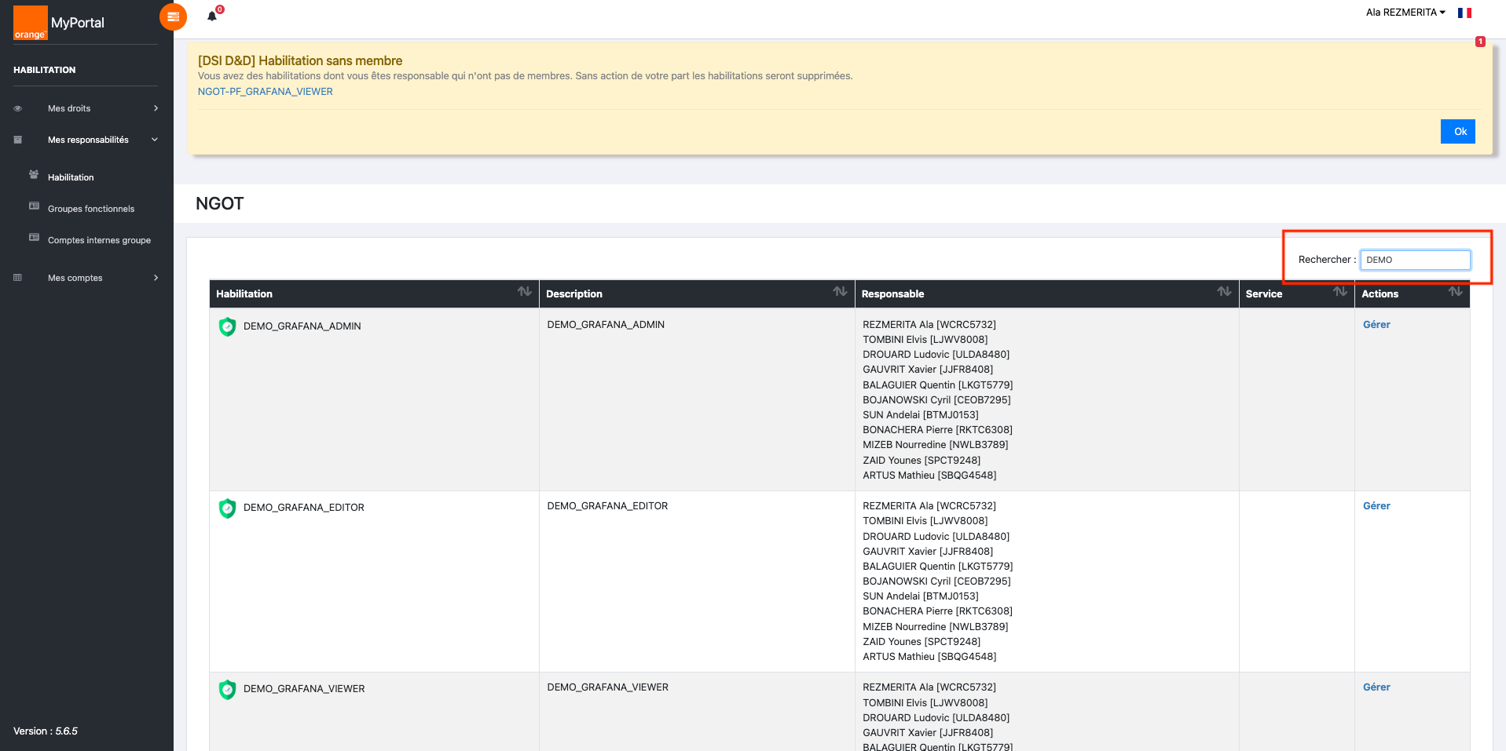Click the green shield icon beside DEMO_GRAFANA_ADMIN
Viewport: 1506px width, 751px height.
coord(227,326)
